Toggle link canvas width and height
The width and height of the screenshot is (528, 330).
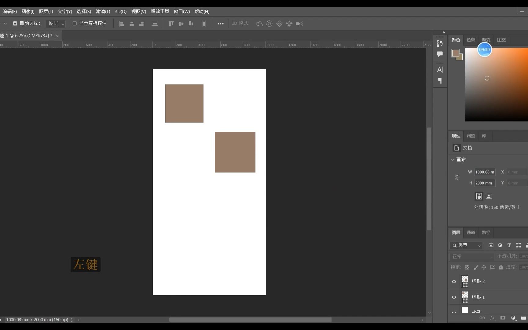tap(457, 178)
